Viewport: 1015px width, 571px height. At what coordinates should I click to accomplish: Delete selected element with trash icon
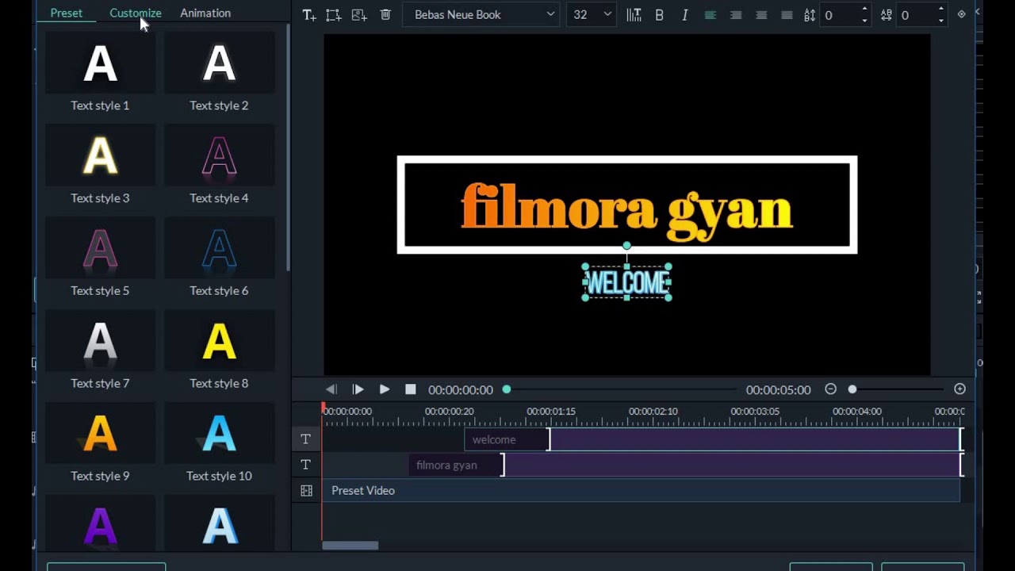(385, 15)
